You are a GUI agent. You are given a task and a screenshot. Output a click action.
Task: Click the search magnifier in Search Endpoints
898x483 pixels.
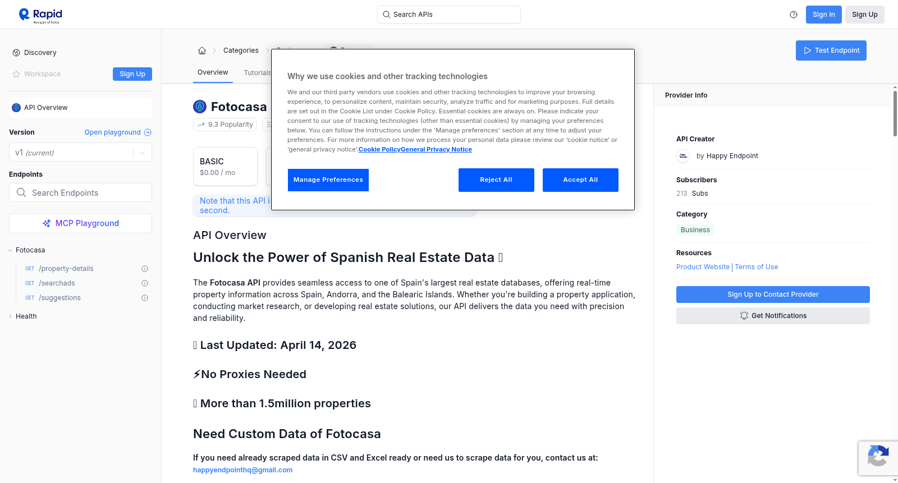(x=21, y=192)
